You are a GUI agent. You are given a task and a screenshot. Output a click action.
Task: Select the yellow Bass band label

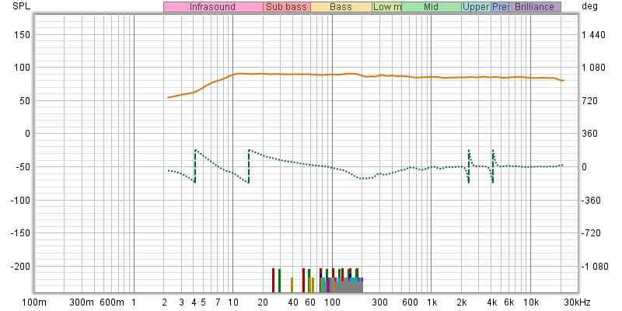click(x=341, y=7)
